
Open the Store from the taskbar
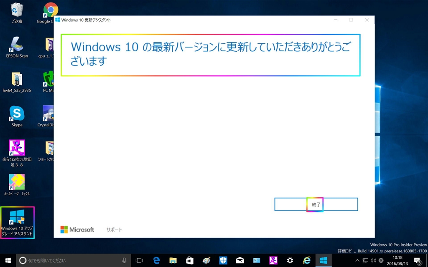190,260
